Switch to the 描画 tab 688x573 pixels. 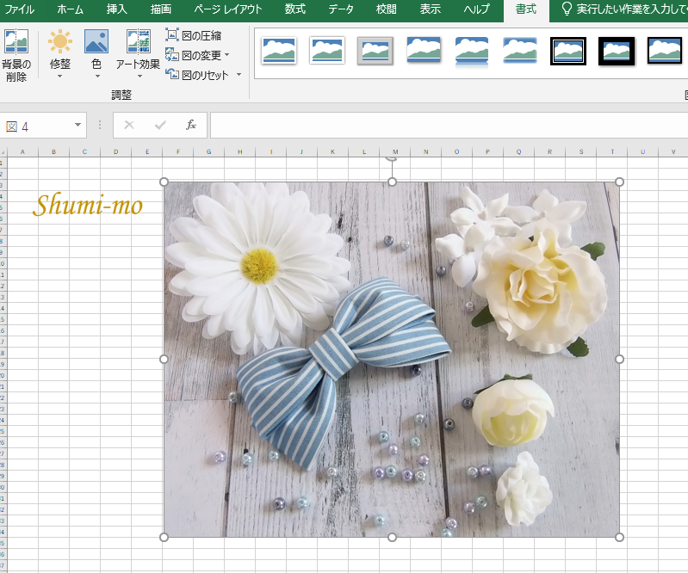[x=161, y=9]
